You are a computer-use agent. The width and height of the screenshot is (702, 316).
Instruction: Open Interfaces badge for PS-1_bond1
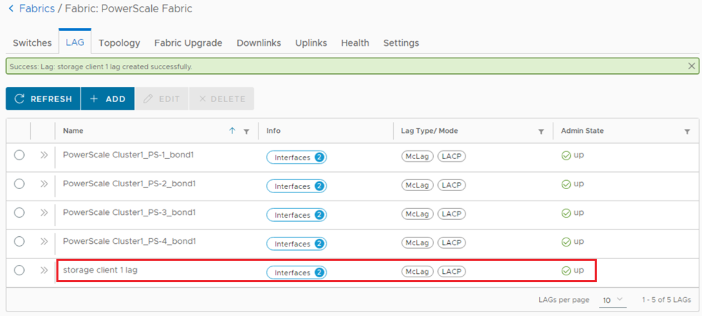click(x=297, y=157)
